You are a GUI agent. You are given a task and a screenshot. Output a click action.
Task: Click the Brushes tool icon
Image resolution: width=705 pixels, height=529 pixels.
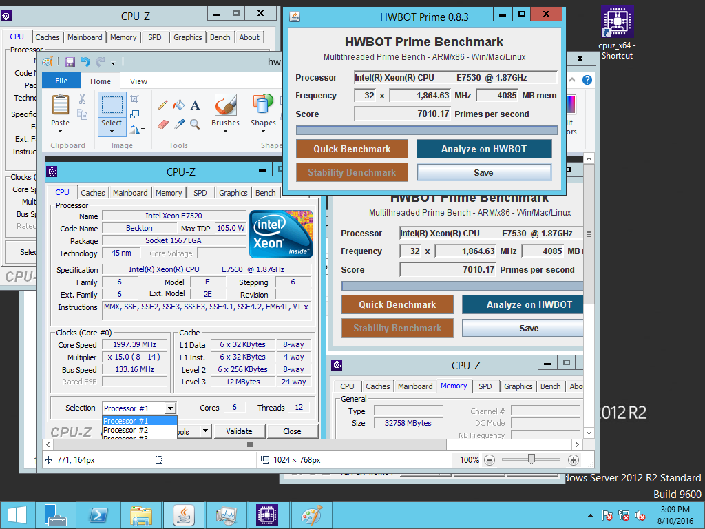[x=225, y=105]
